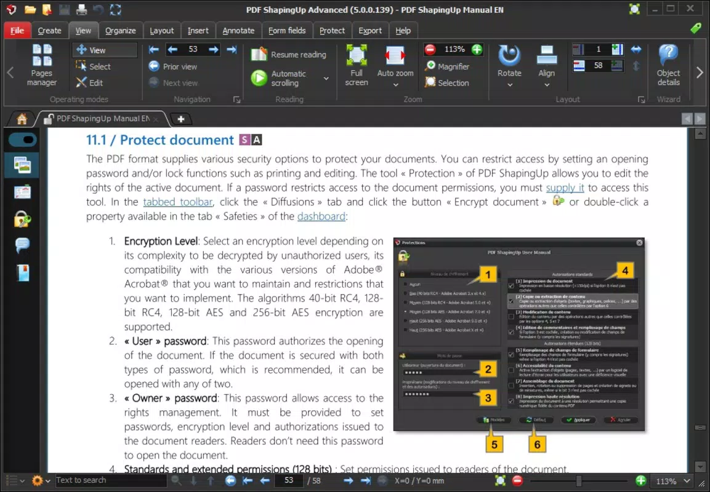Click the Full screen ribbon button
The image size is (710, 492).
pyautogui.click(x=357, y=65)
